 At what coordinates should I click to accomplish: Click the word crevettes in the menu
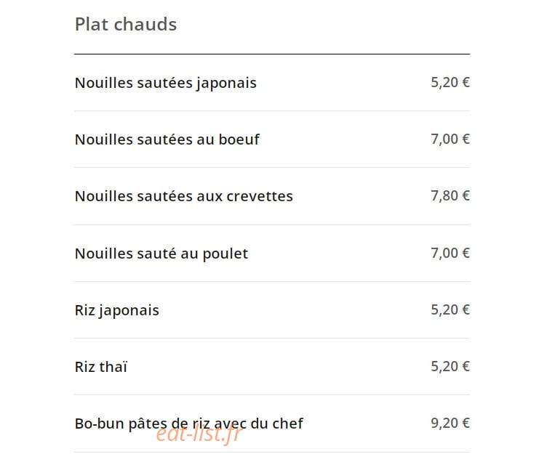pos(260,196)
